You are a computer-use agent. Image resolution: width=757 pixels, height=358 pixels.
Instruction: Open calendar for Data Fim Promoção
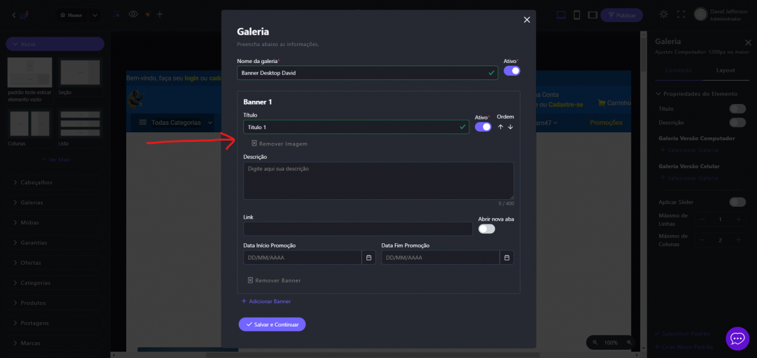[x=507, y=258]
